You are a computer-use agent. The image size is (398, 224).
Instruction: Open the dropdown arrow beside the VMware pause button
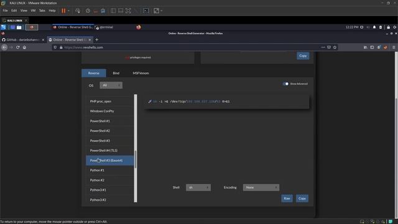click(x=68, y=11)
